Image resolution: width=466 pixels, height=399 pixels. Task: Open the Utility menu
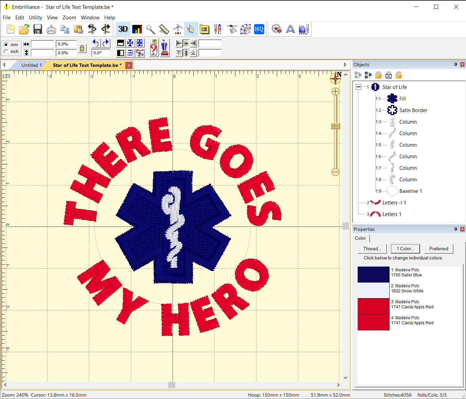coord(35,18)
